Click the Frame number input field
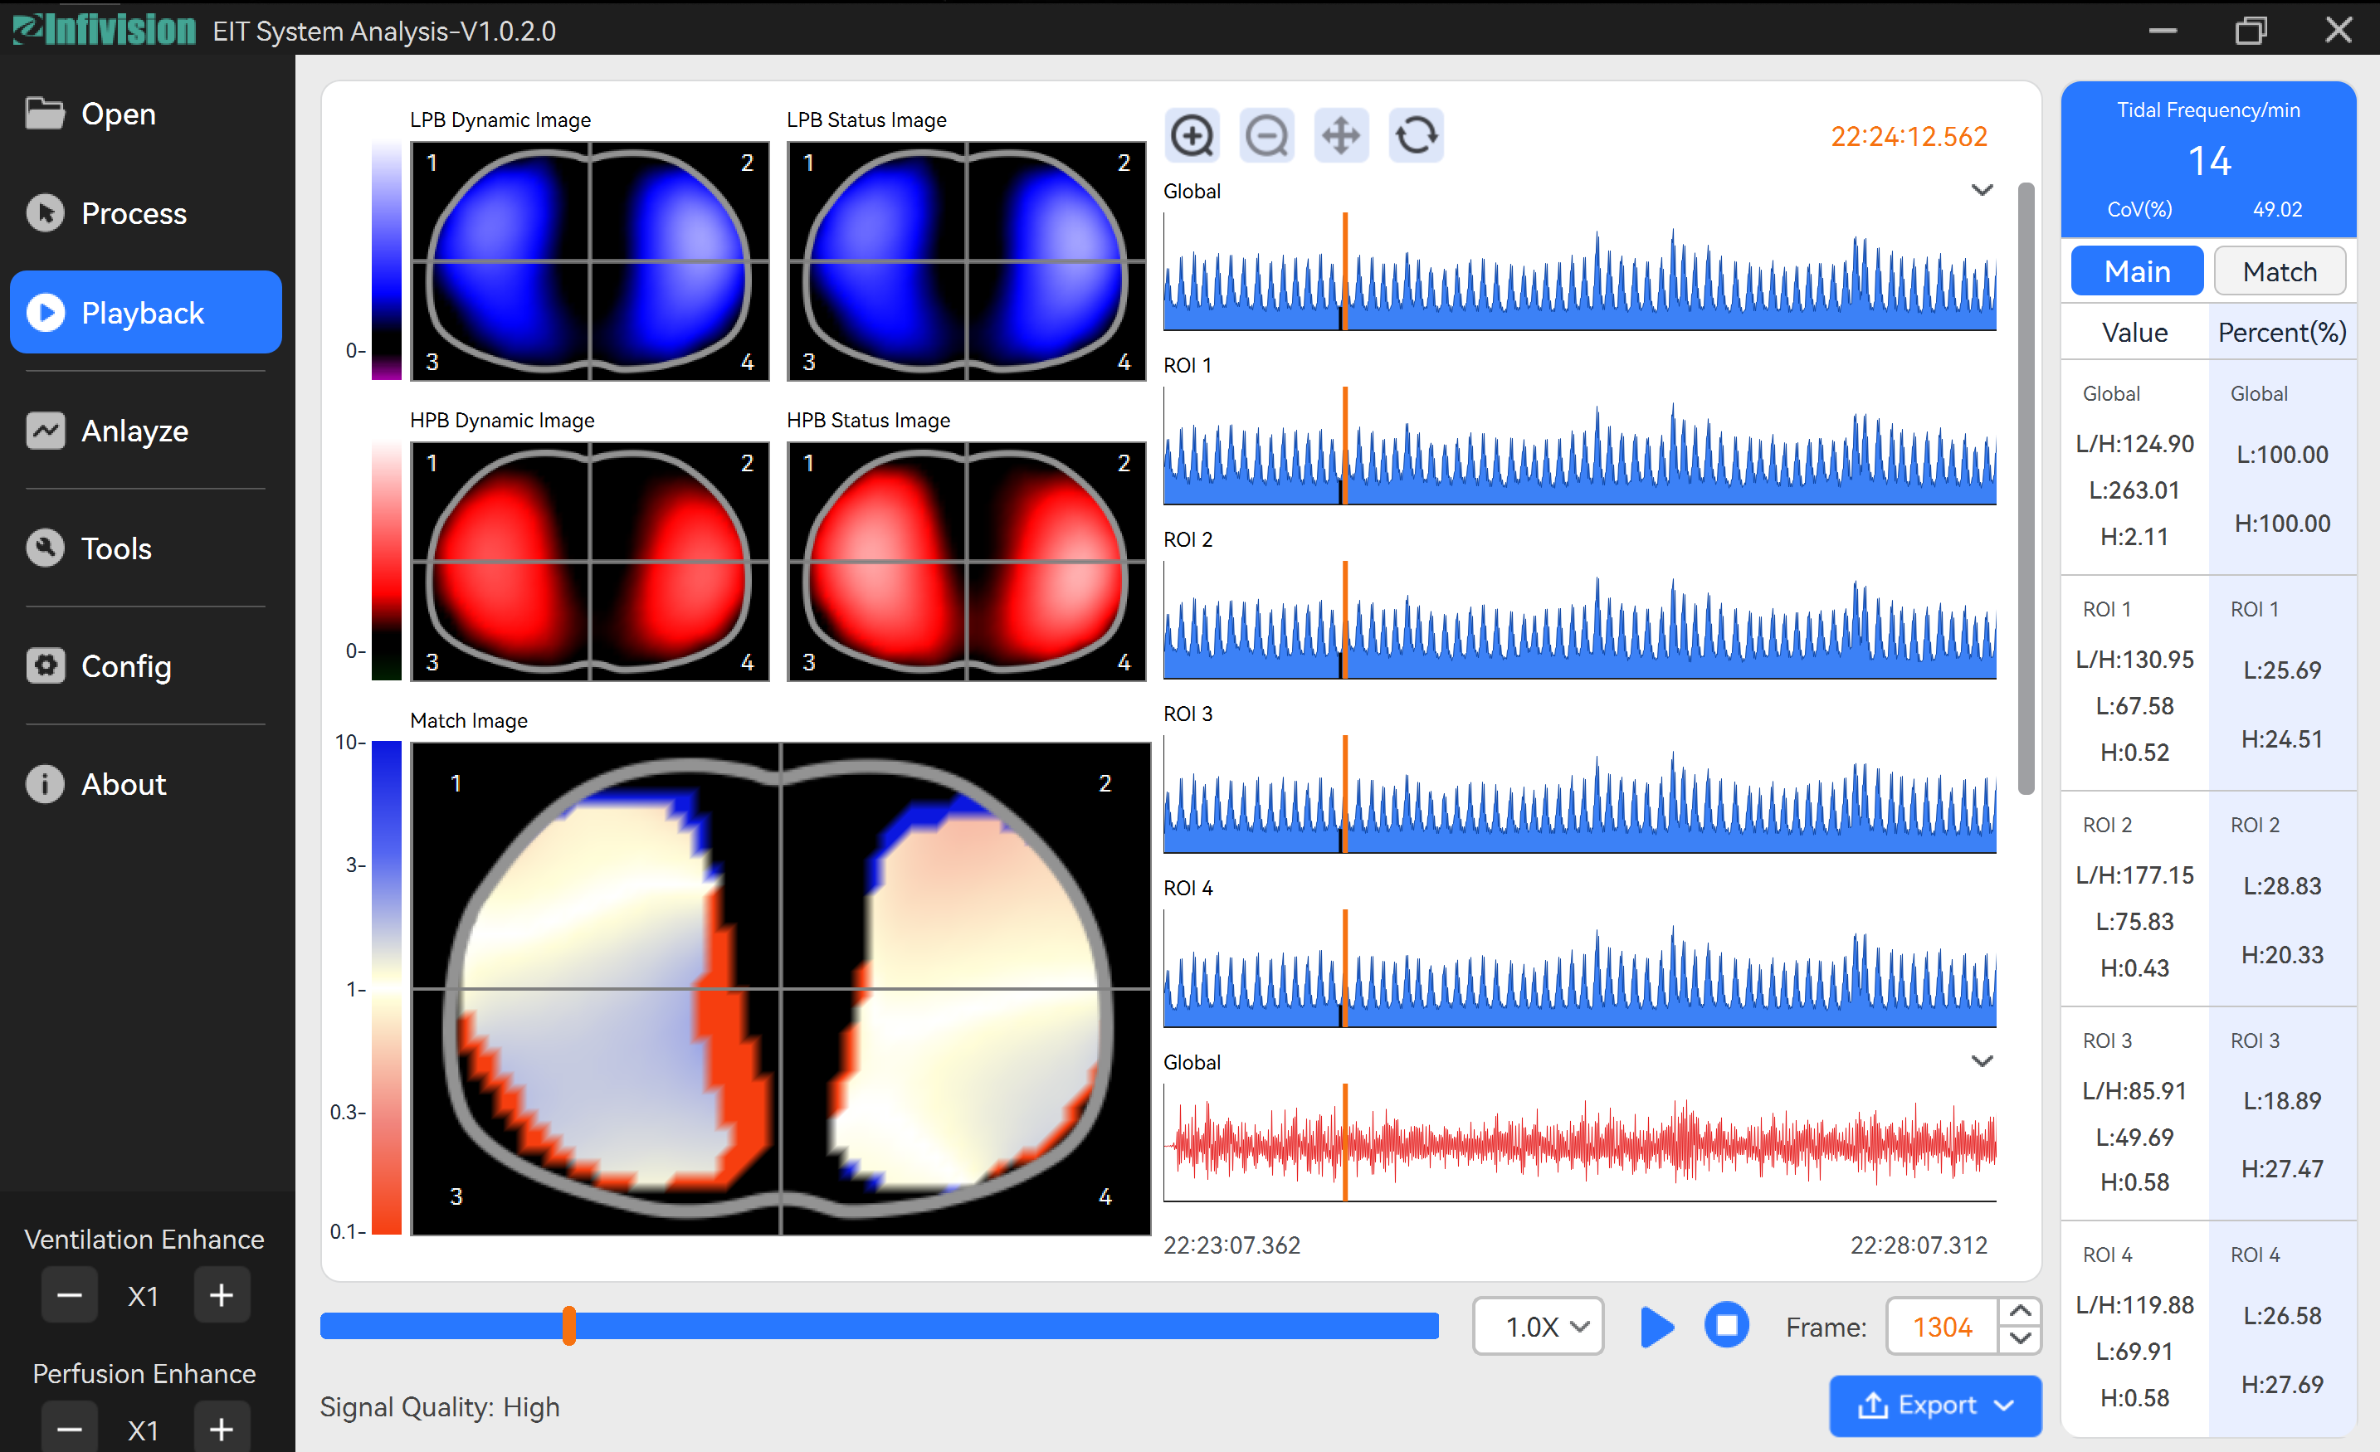Screen dimensions: 2380x1452 point(1942,1327)
